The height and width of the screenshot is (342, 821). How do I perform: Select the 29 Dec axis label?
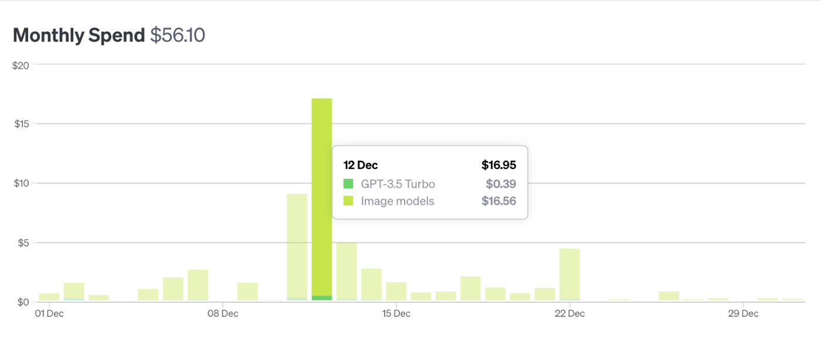[743, 313]
